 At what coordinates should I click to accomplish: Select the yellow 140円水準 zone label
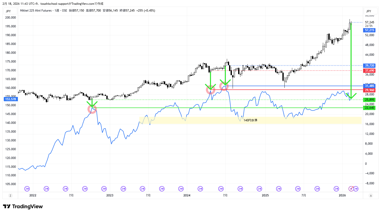[250, 120]
